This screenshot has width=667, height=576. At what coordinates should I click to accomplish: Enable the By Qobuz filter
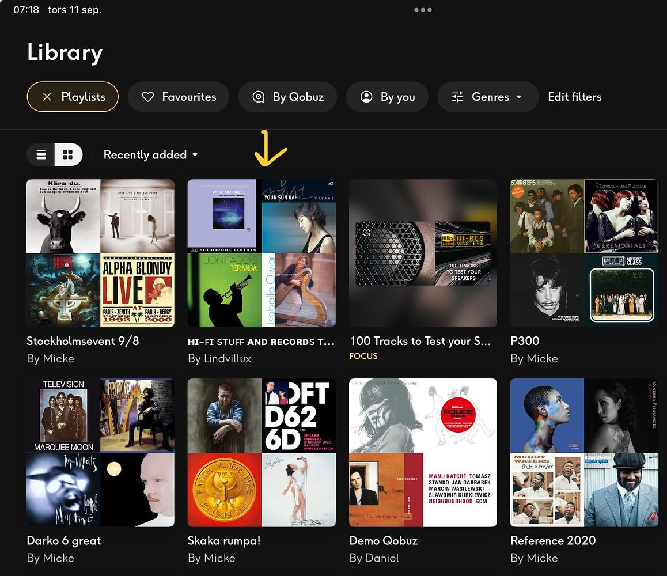point(287,97)
